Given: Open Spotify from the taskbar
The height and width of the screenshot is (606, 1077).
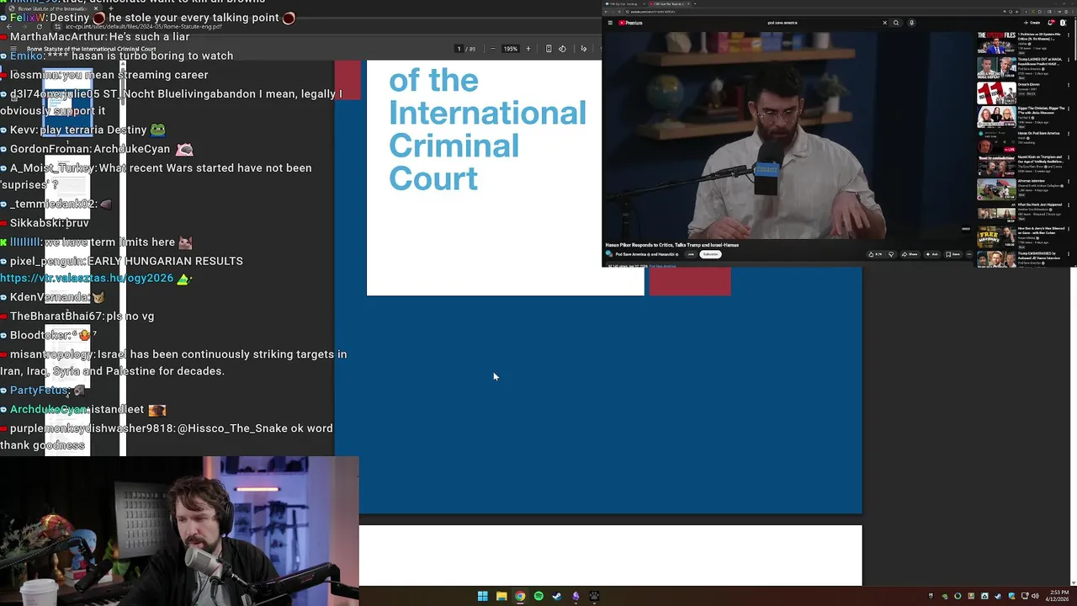Looking at the screenshot, I should pos(538,596).
